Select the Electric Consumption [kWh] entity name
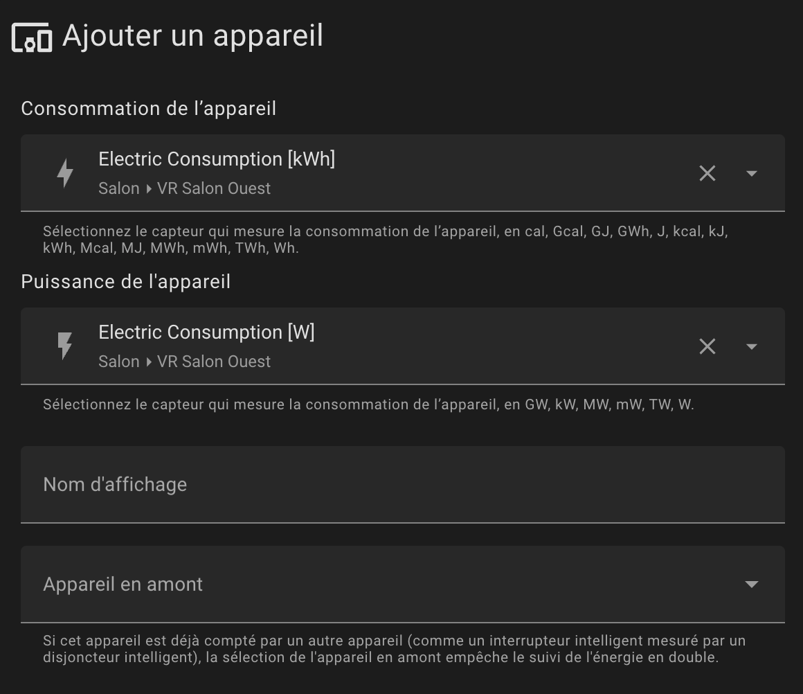The height and width of the screenshot is (694, 803). pos(217,159)
